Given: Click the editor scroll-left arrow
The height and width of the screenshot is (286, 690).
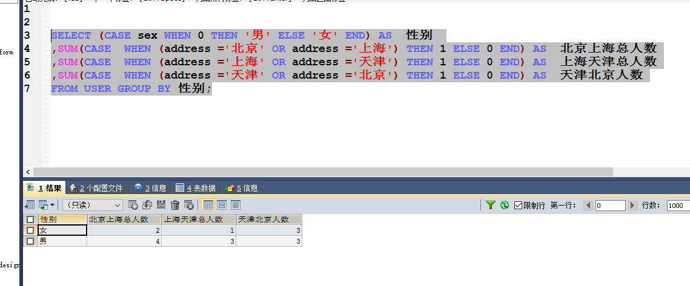Looking at the screenshot, I should [x=28, y=172].
